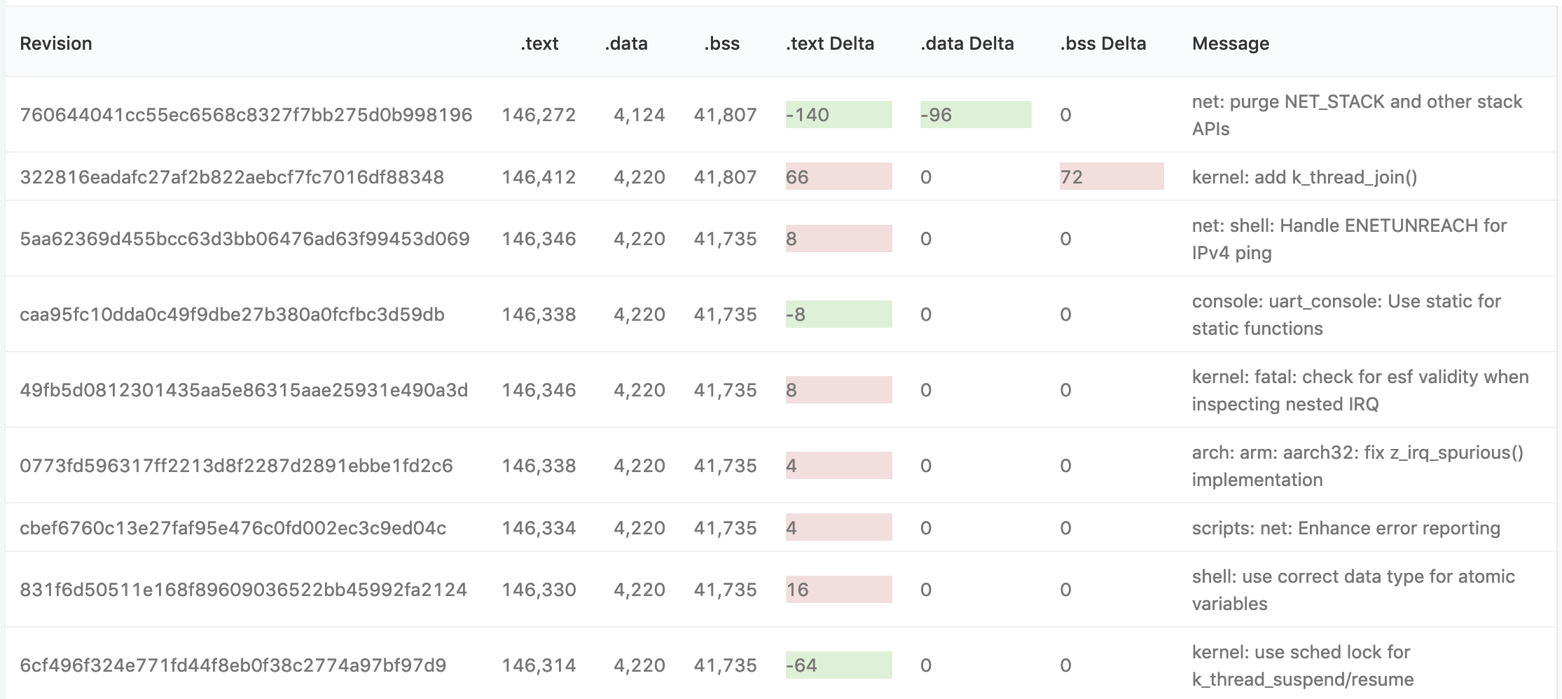Click the green -64 .text delta cell

pyautogui.click(x=838, y=665)
